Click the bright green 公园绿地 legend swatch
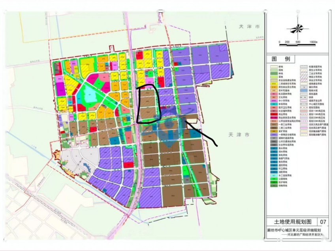Screen dimensions: 335x251 274,179
